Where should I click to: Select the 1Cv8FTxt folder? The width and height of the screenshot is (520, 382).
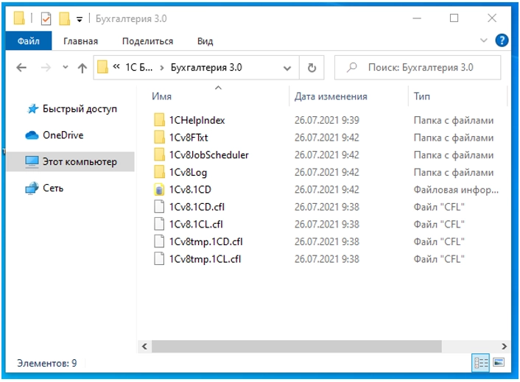point(189,138)
